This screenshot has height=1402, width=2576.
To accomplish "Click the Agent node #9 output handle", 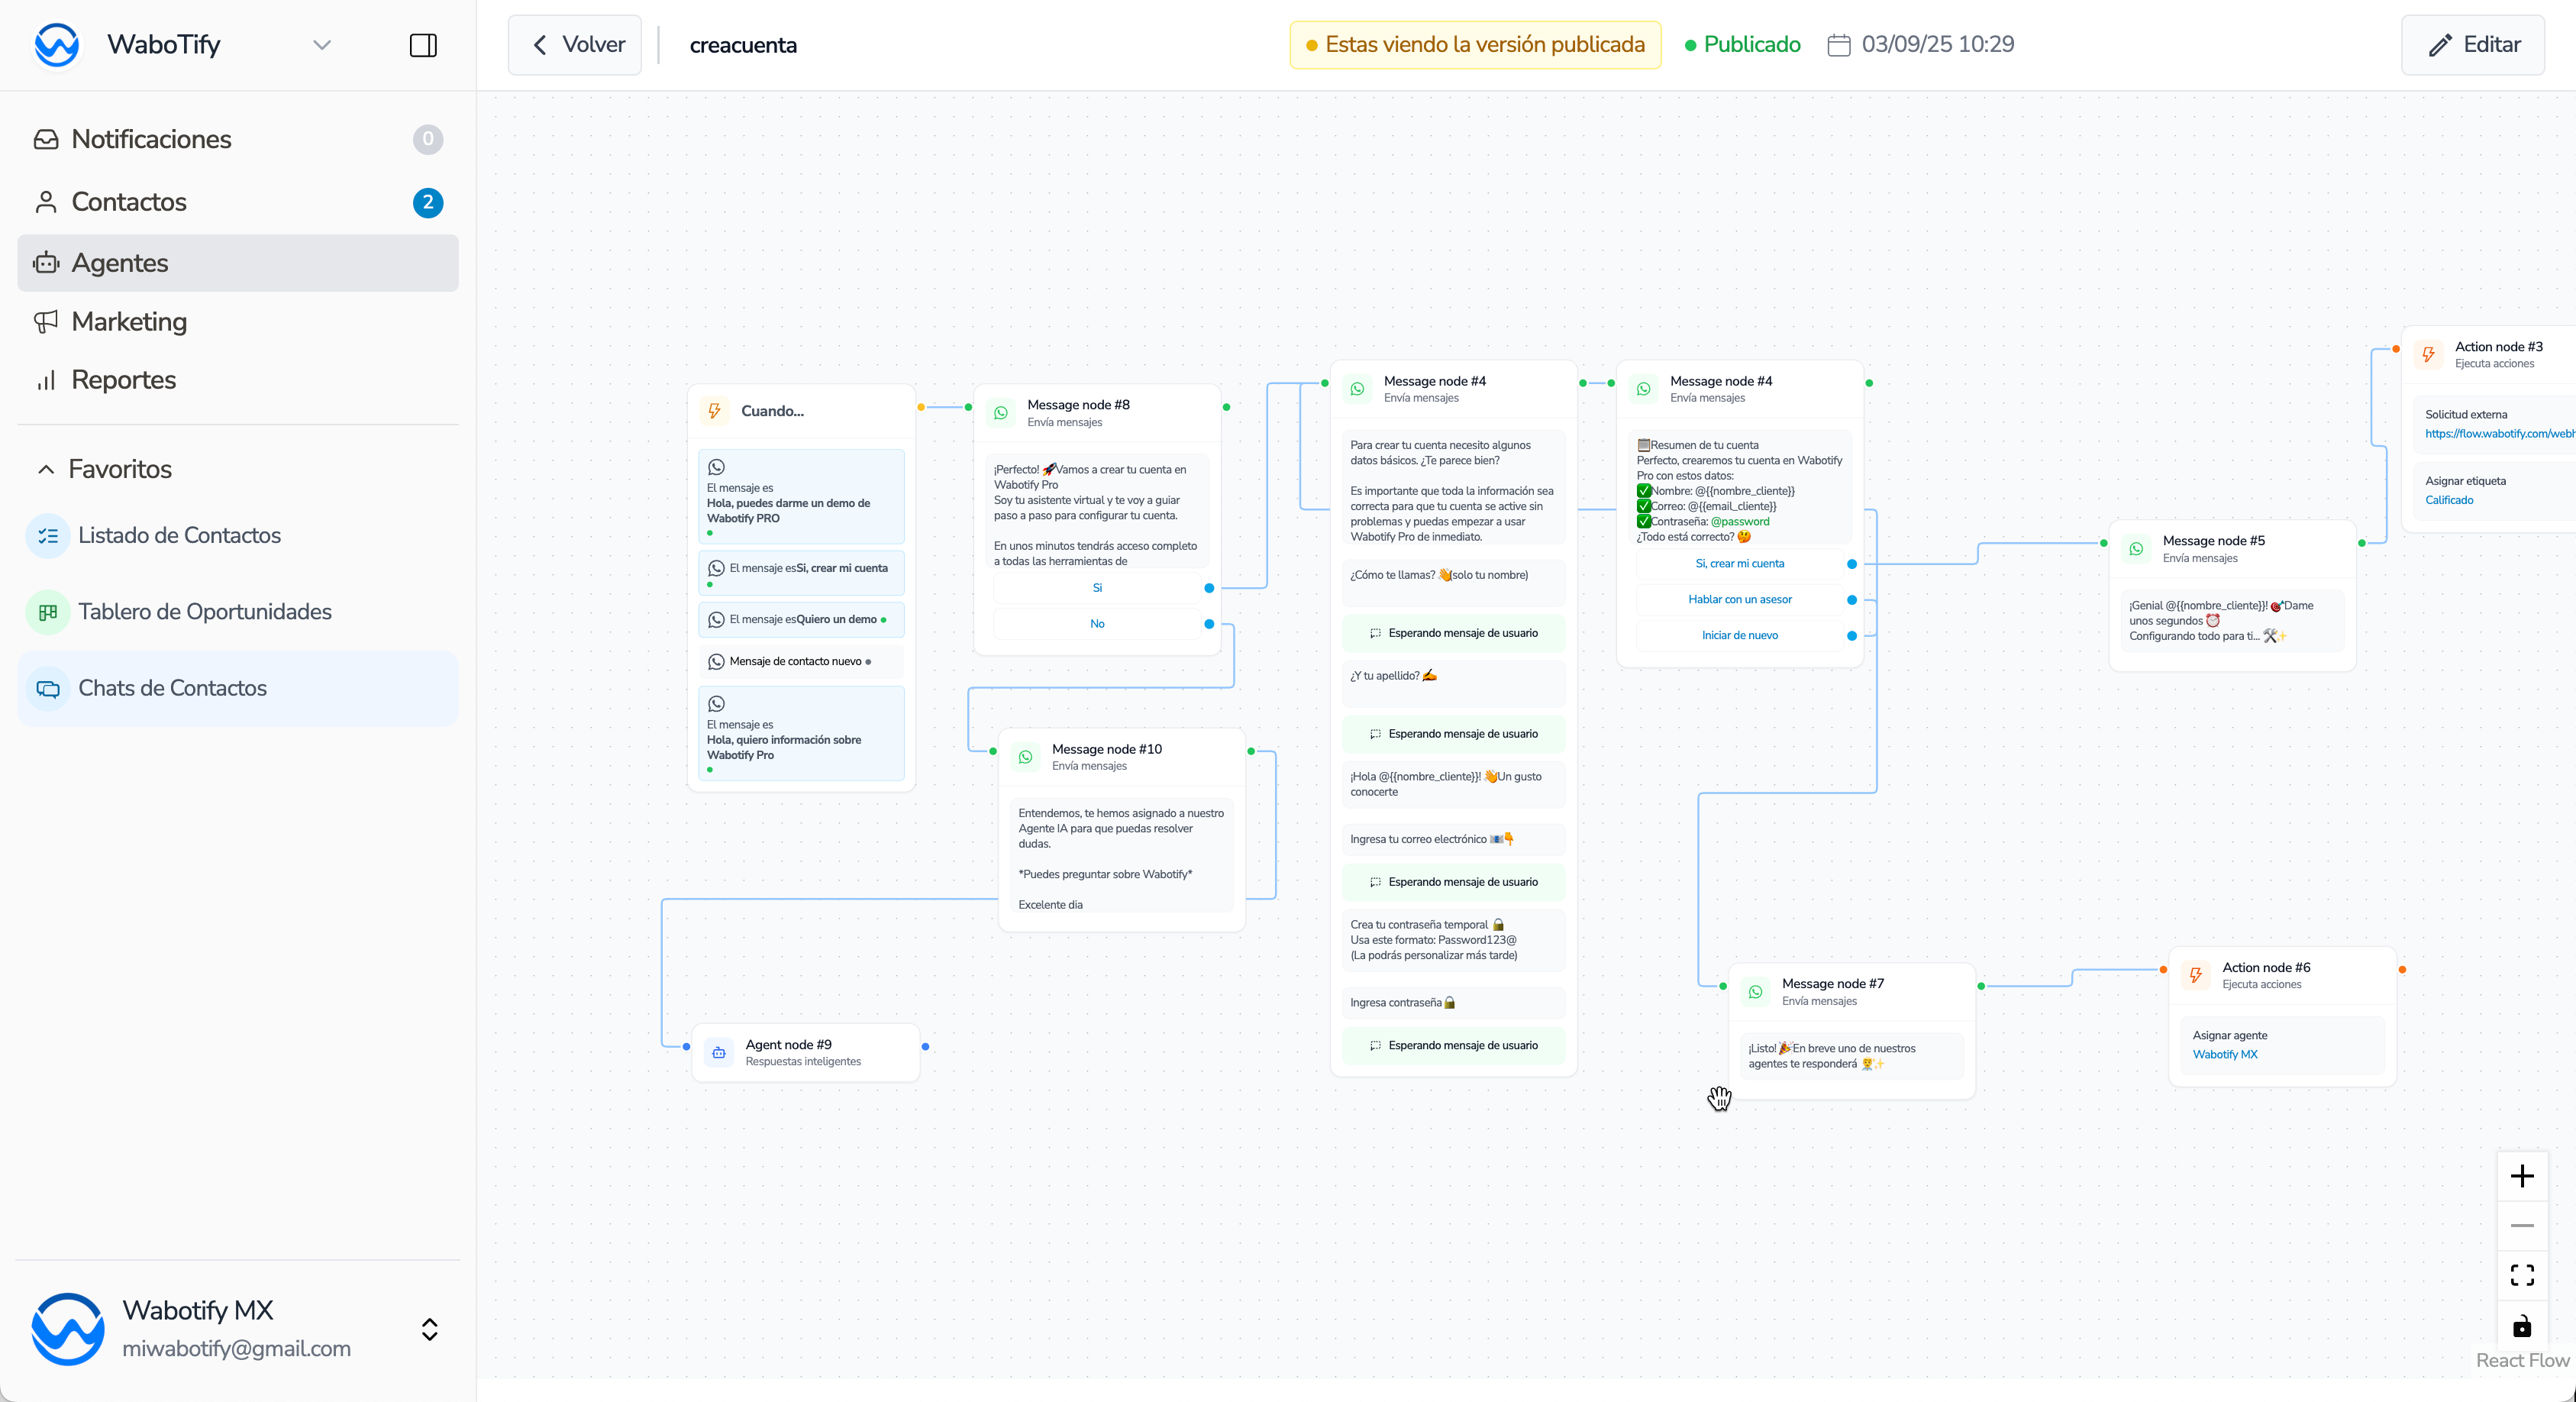I will [926, 1047].
